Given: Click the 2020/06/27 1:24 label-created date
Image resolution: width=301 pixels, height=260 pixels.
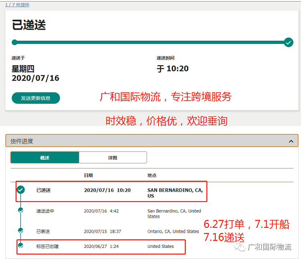Looking at the screenshot, I should point(102,246).
